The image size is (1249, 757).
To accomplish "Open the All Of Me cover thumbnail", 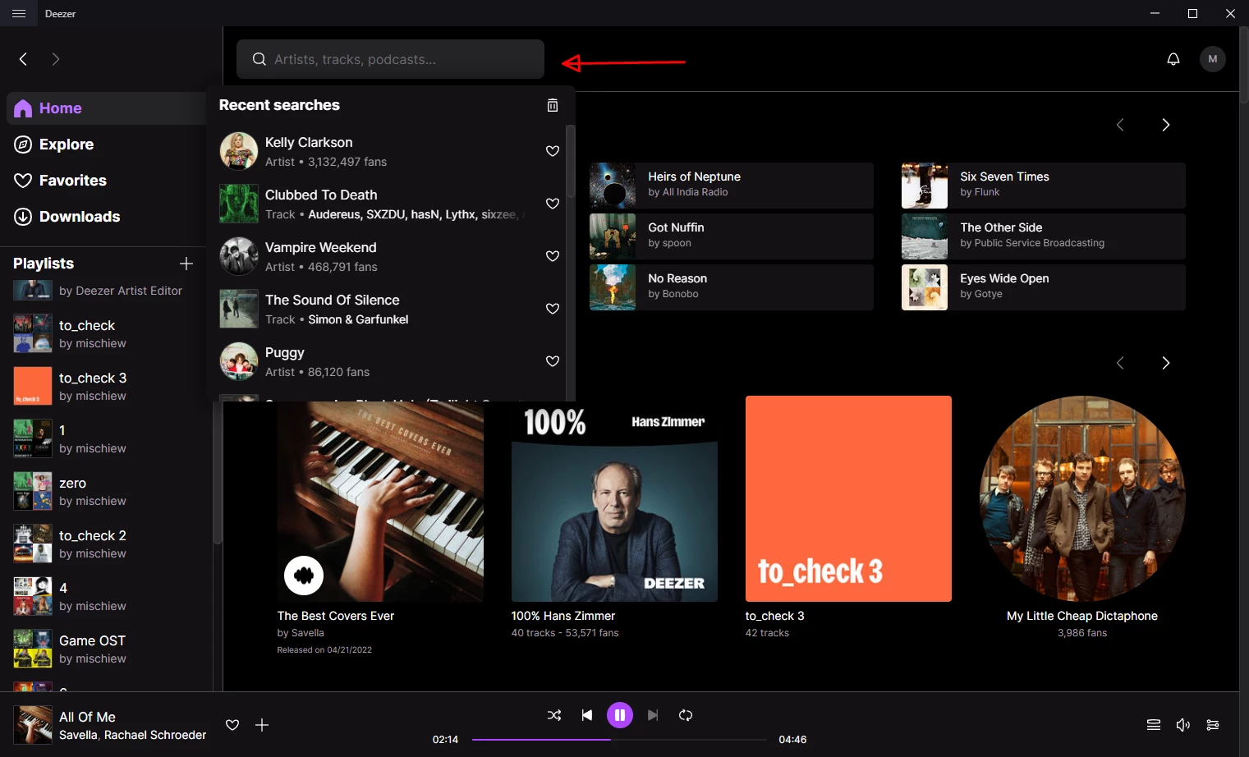I will (33, 725).
